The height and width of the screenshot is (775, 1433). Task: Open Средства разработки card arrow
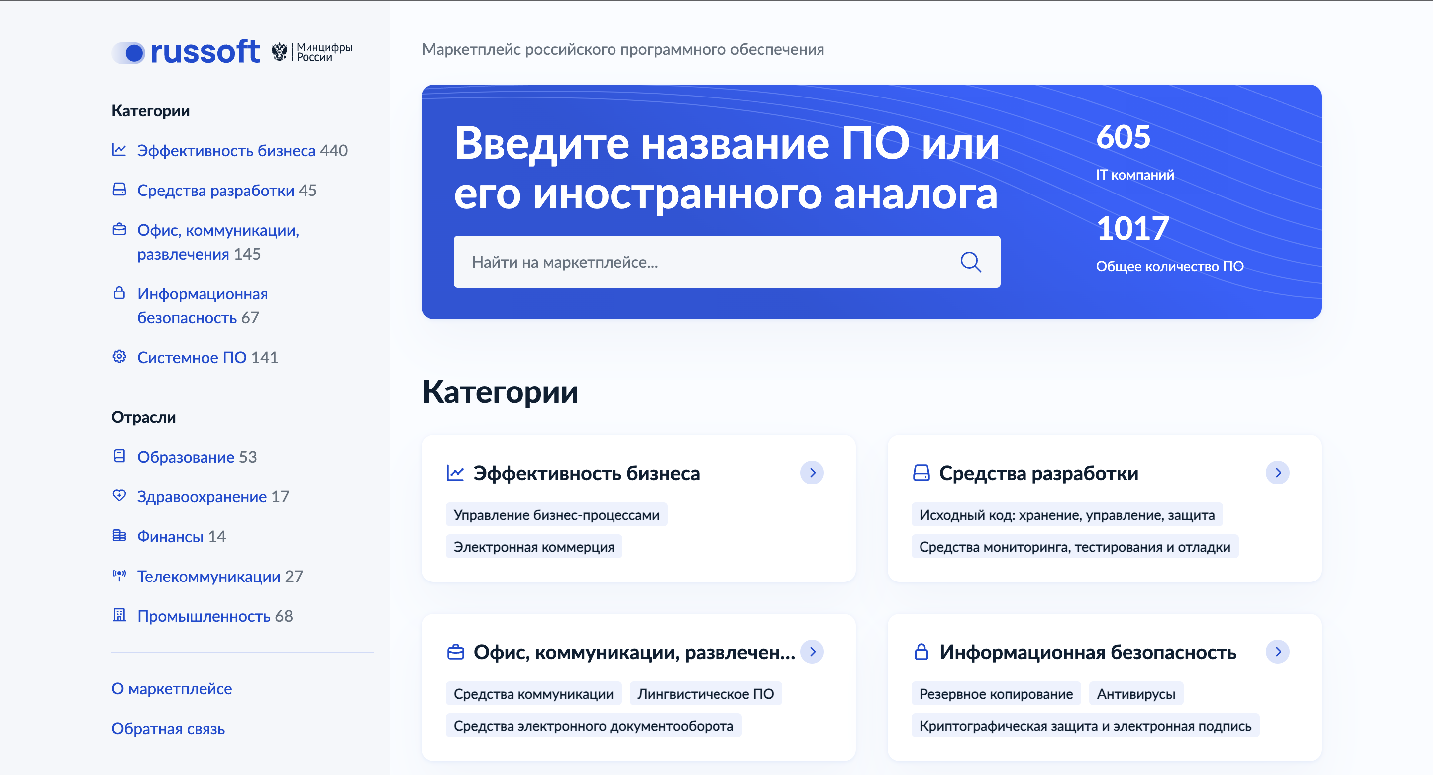coord(1277,473)
